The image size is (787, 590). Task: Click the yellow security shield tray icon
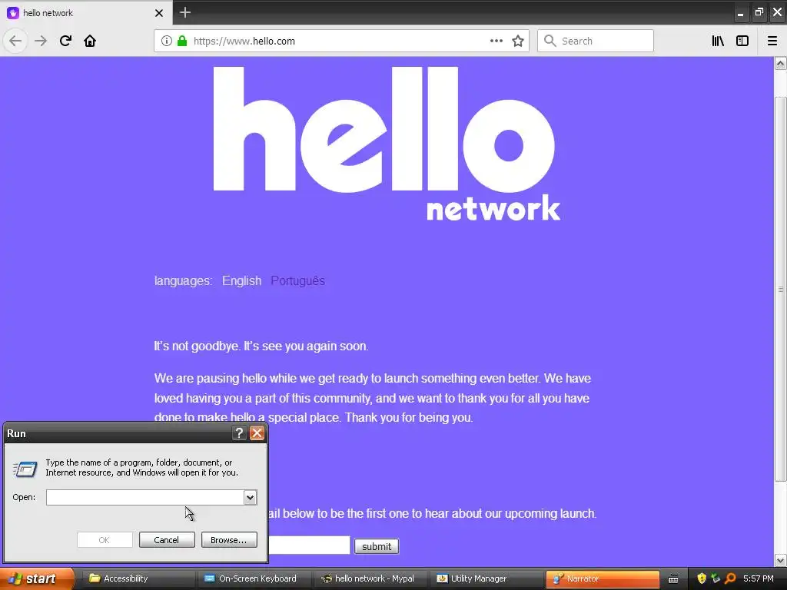point(702,578)
